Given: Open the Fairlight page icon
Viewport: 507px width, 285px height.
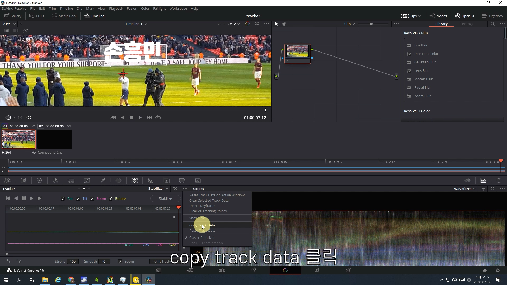Looking at the screenshot, I should (x=317, y=270).
